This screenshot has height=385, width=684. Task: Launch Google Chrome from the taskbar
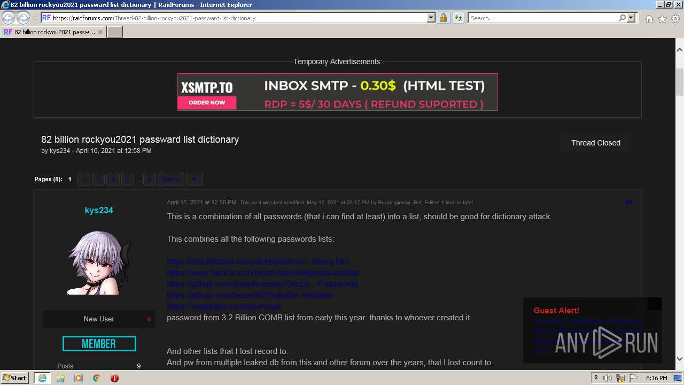(x=97, y=378)
